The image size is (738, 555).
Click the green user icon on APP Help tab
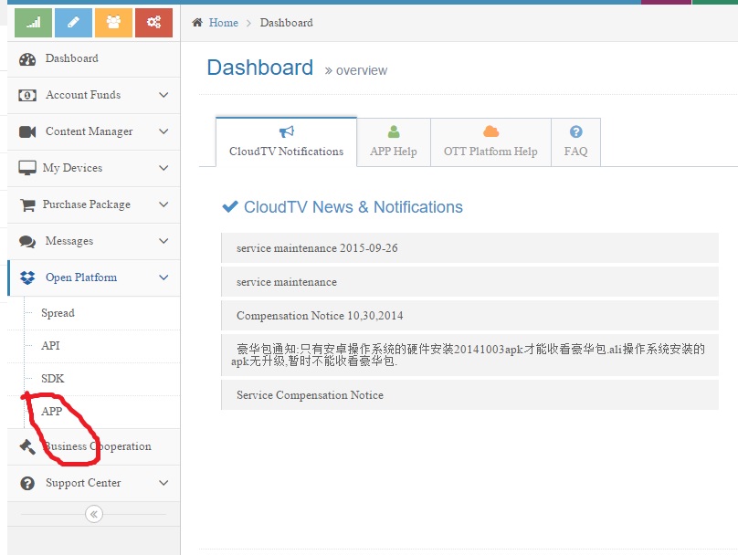(x=394, y=131)
